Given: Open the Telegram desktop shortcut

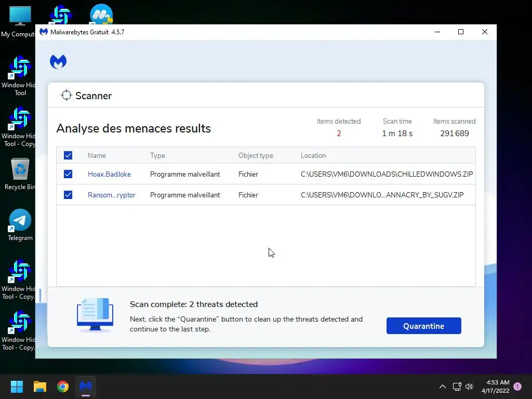Looking at the screenshot, I should (x=20, y=225).
